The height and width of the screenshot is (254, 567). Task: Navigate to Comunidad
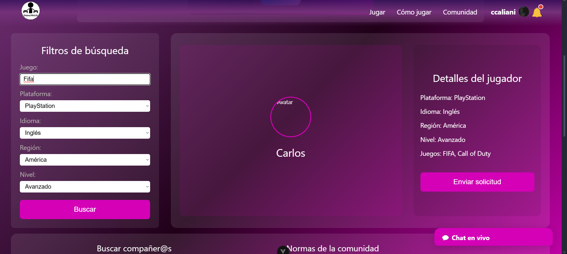coord(460,12)
